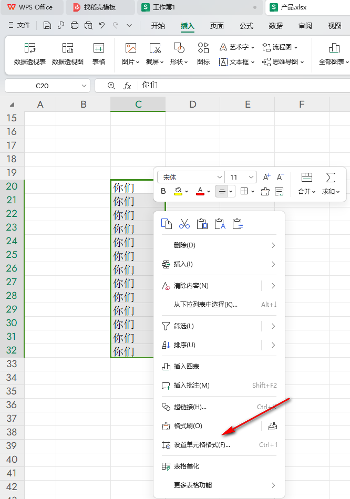Apply borders button in mini toolbar

tap(244, 191)
